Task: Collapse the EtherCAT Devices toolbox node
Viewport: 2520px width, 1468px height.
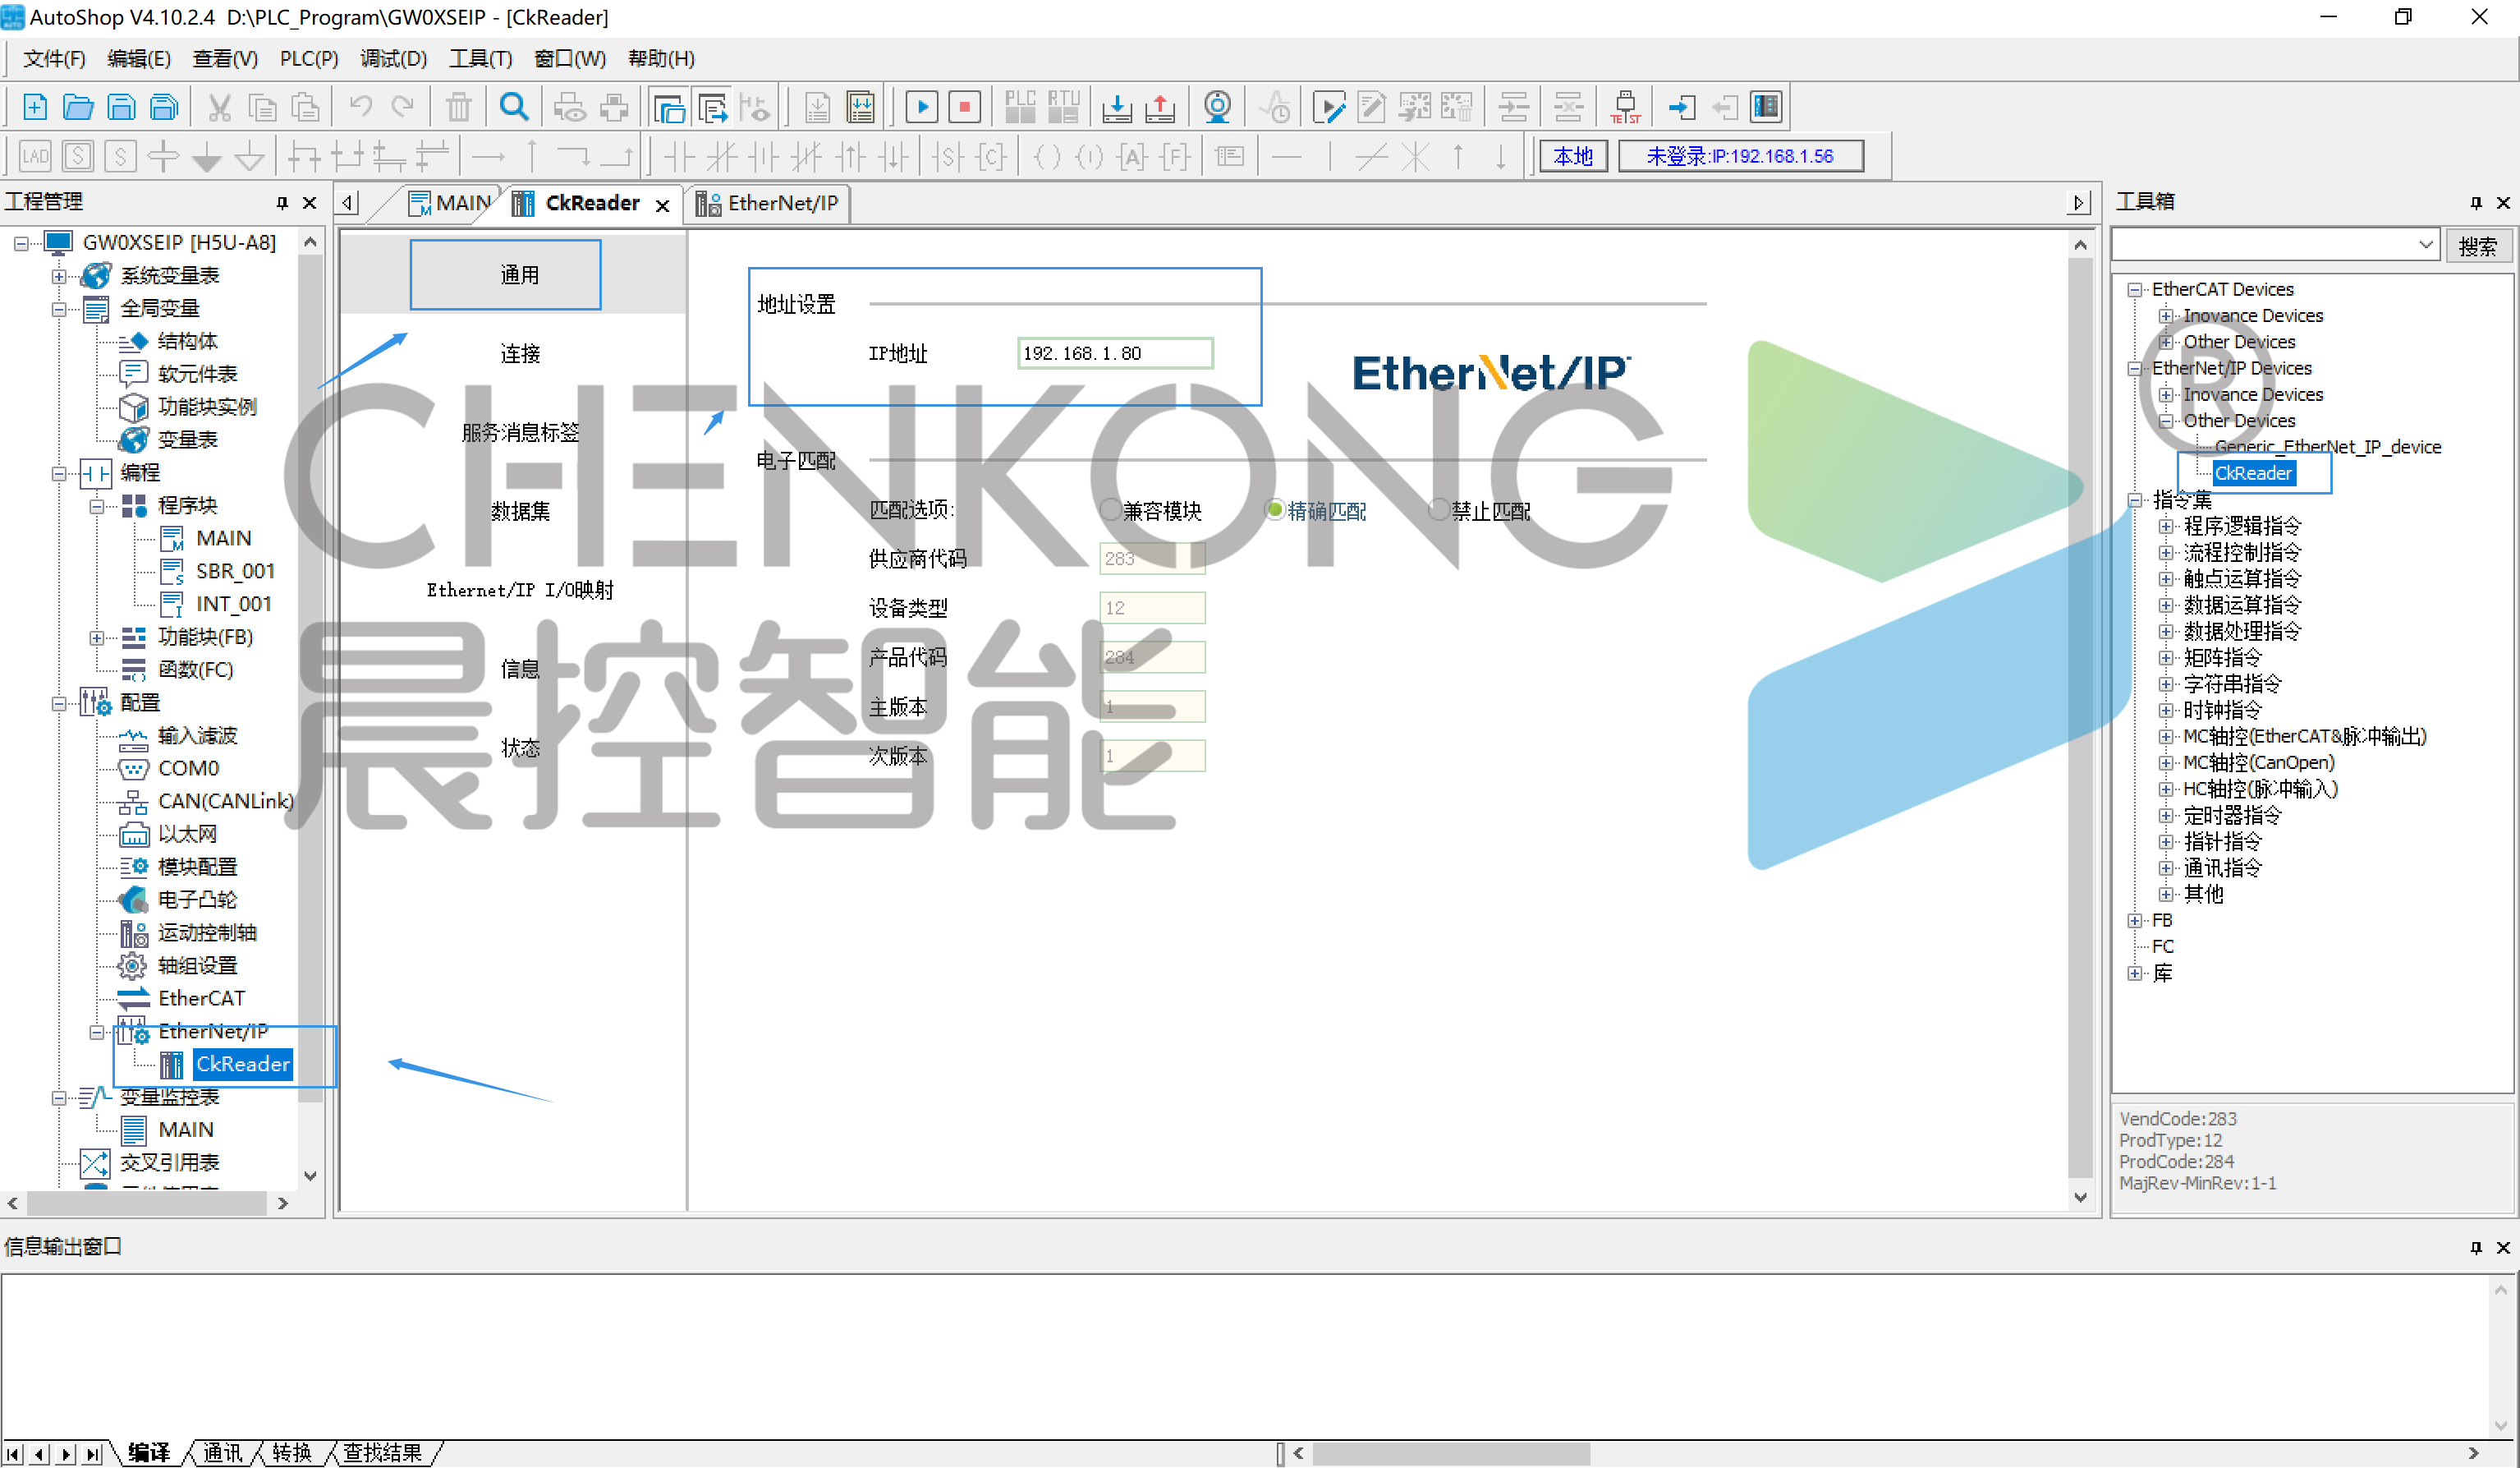Action: coord(2135,289)
